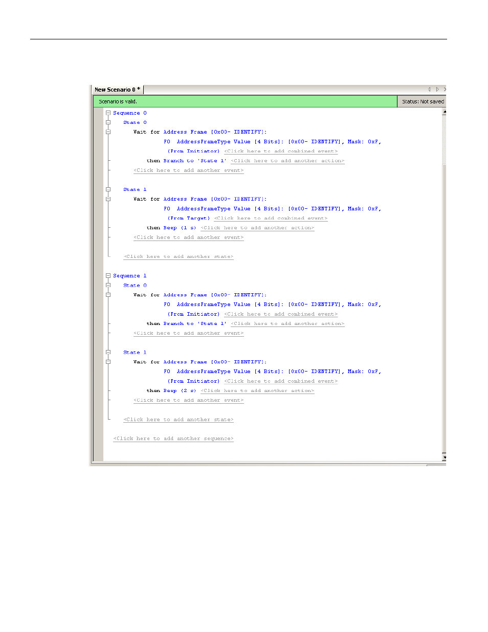
Task: Select the Sequence 0 label
Action: pyautogui.click(x=130, y=113)
